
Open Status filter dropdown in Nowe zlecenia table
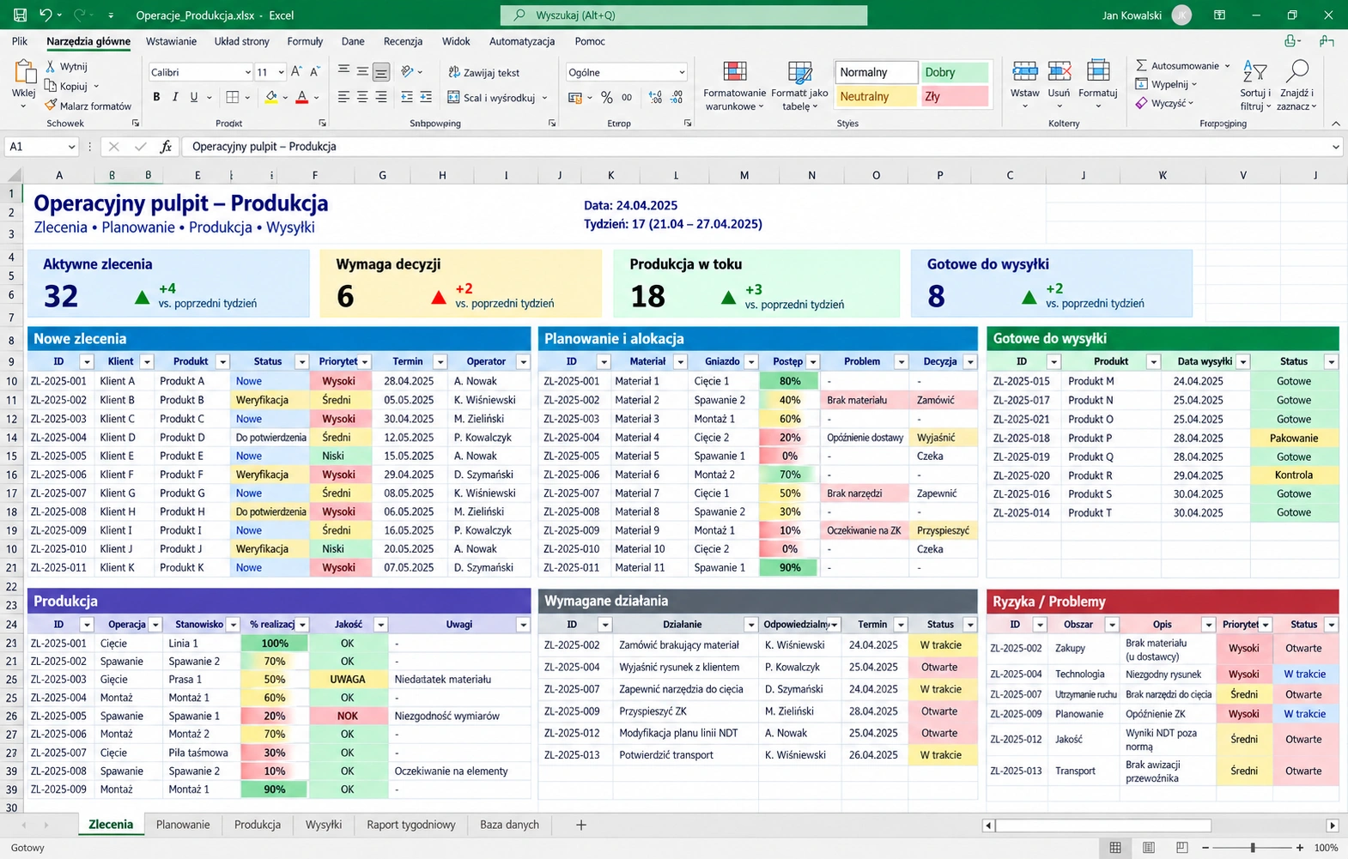301,362
